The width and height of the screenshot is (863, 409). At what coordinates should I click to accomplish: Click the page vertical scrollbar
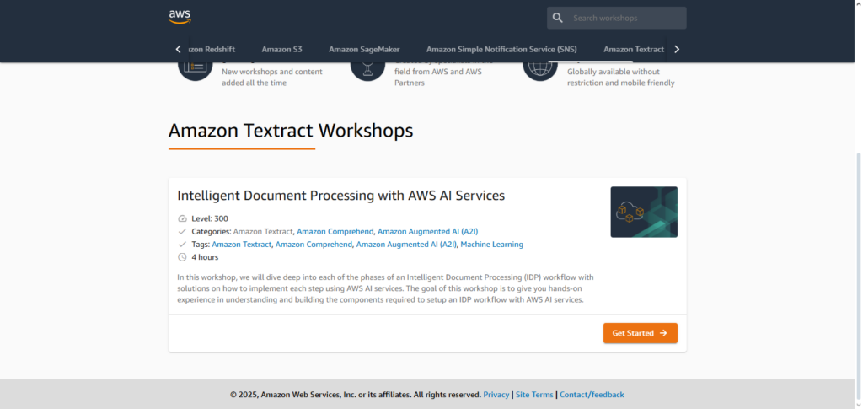859,275
